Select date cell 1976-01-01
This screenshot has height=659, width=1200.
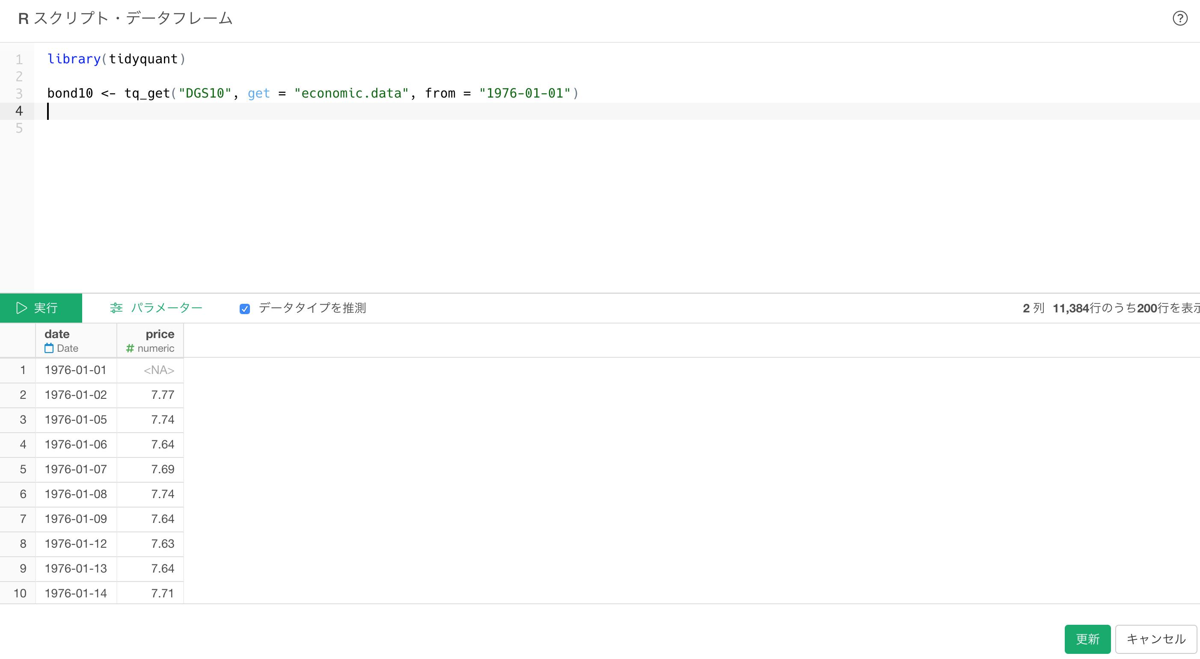point(76,370)
